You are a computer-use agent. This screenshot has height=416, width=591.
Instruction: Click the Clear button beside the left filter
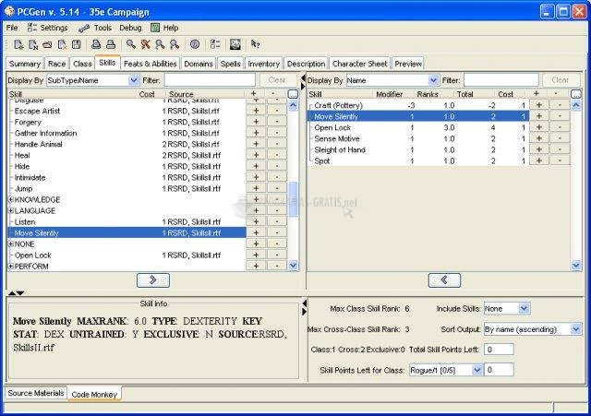(277, 80)
